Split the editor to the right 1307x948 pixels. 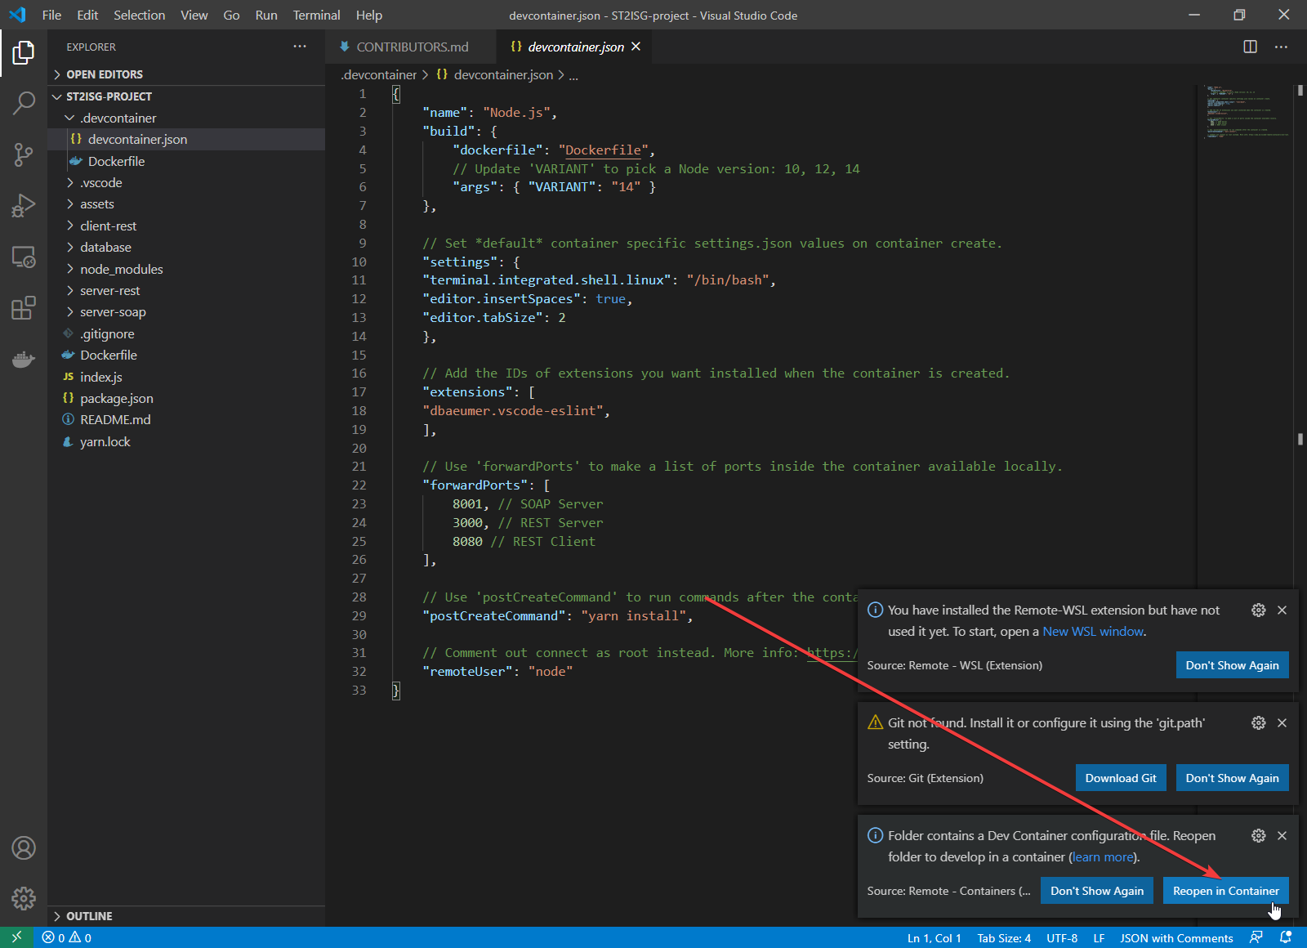(1250, 47)
